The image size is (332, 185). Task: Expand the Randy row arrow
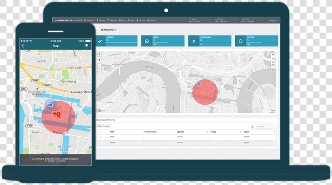[107, 137]
